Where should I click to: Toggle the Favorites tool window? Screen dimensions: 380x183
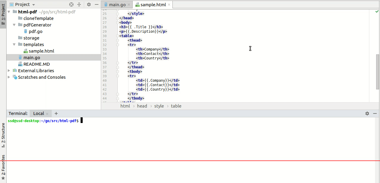point(3,167)
